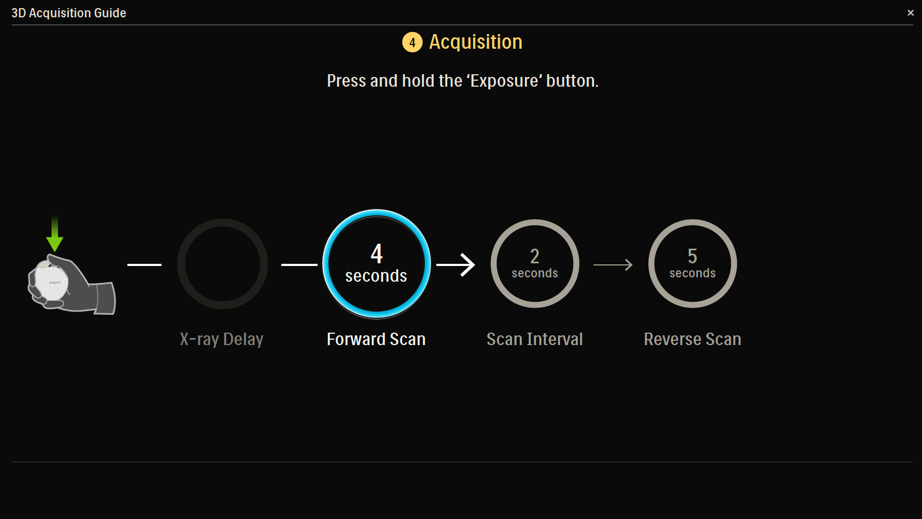The height and width of the screenshot is (519, 922).
Task: Click the connector line after the hand icon
Action: point(144,264)
